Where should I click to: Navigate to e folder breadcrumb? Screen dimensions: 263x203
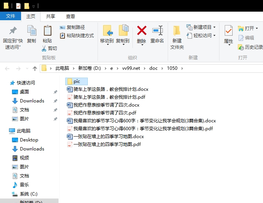pyautogui.click(x=111, y=68)
